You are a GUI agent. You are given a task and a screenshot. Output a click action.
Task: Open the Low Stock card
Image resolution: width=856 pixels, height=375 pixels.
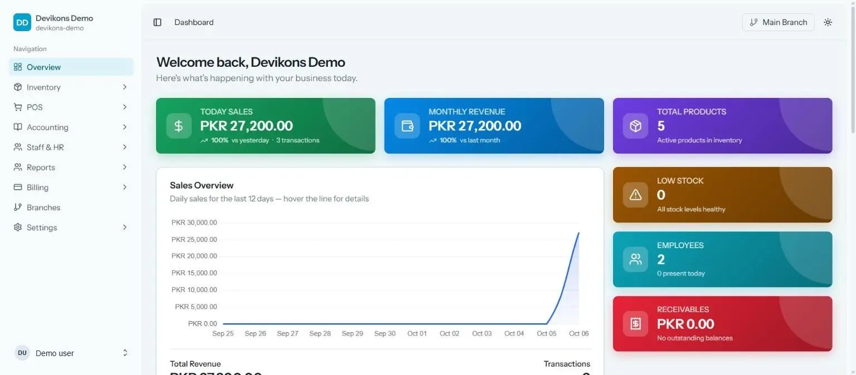[x=723, y=195]
